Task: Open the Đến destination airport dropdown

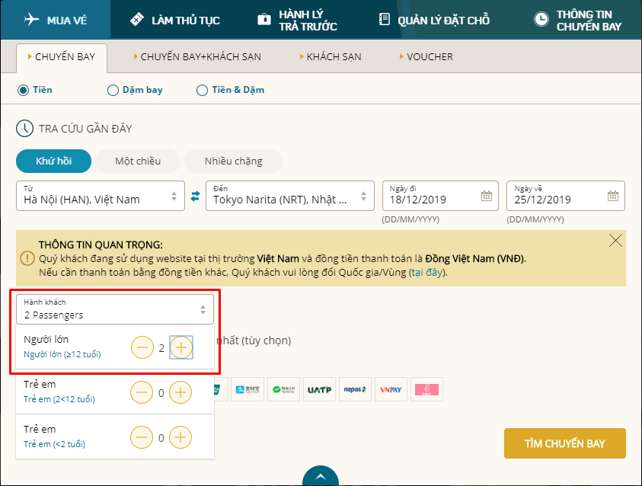Action: 289,196
